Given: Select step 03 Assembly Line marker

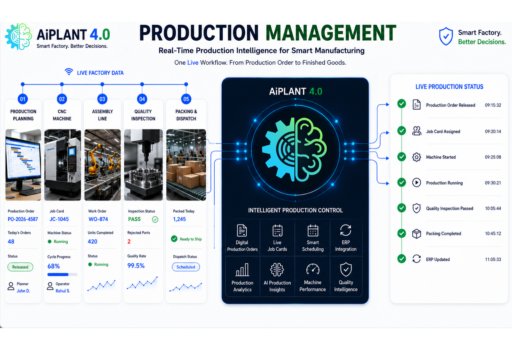Looking at the screenshot, I should pyautogui.click(x=102, y=99).
